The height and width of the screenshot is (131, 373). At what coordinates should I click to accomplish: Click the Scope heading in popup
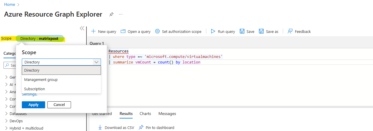pos(29,52)
